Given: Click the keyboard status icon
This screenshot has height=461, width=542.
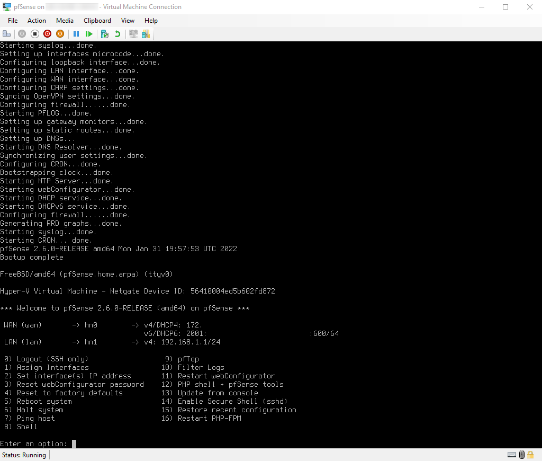Looking at the screenshot, I should point(512,455).
